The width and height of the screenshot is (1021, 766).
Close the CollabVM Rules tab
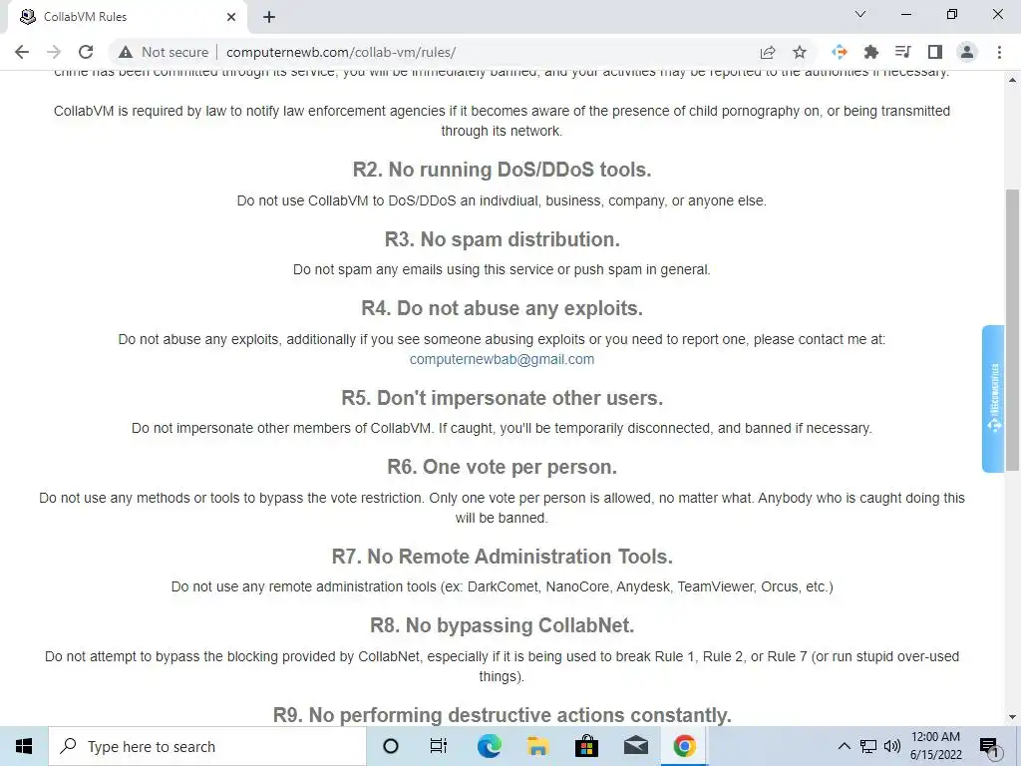pyautogui.click(x=231, y=17)
